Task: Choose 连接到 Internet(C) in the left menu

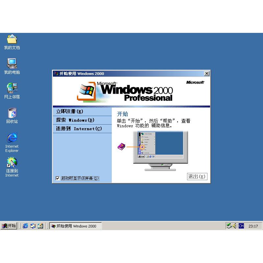Action: point(82,129)
